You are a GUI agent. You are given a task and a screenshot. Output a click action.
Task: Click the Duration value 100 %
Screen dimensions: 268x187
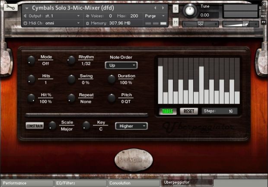(x=126, y=82)
